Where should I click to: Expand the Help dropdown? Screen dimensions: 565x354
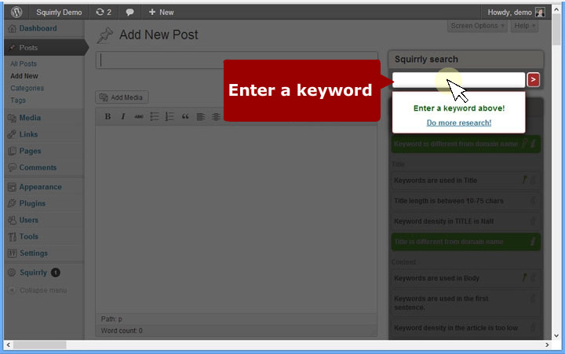pyautogui.click(x=524, y=26)
